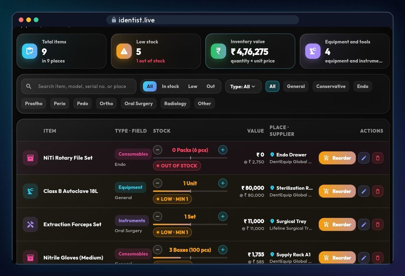The width and height of the screenshot is (405, 276).
Task: Click the Extraction Forceps stock level bar
Action: click(190, 225)
